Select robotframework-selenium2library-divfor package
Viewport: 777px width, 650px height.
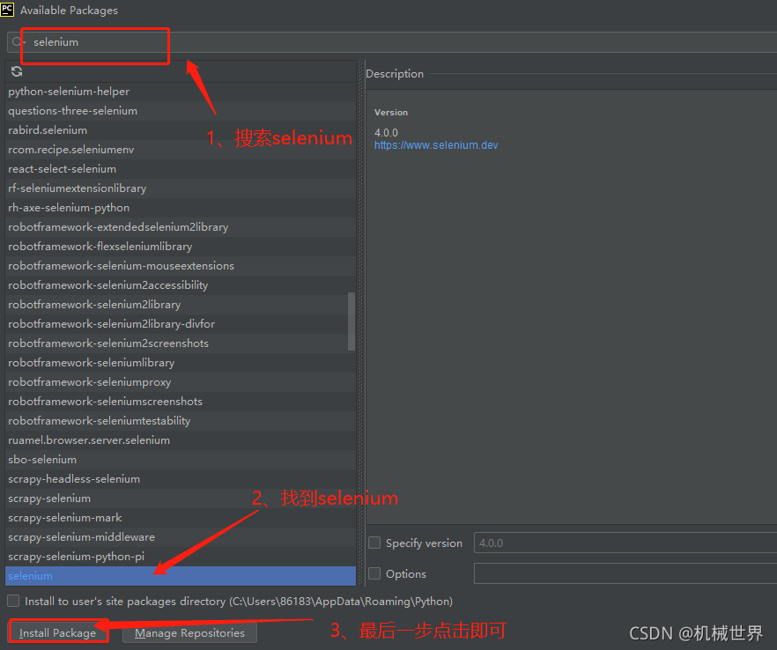click(181, 323)
